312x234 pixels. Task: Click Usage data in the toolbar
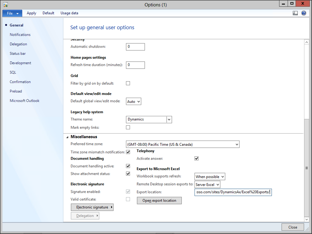69,13
